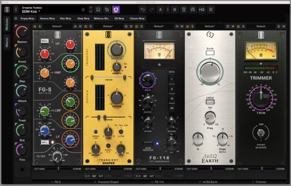Image resolution: width=291 pixels, height=186 pixels.
Task: Click the LF BELL button on FG-S
Action: coord(45,142)
